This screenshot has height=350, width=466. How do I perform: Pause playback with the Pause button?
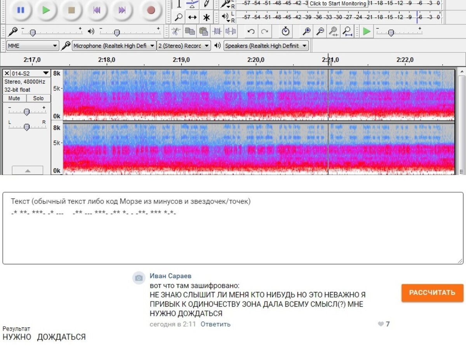[x=21, y=10]
